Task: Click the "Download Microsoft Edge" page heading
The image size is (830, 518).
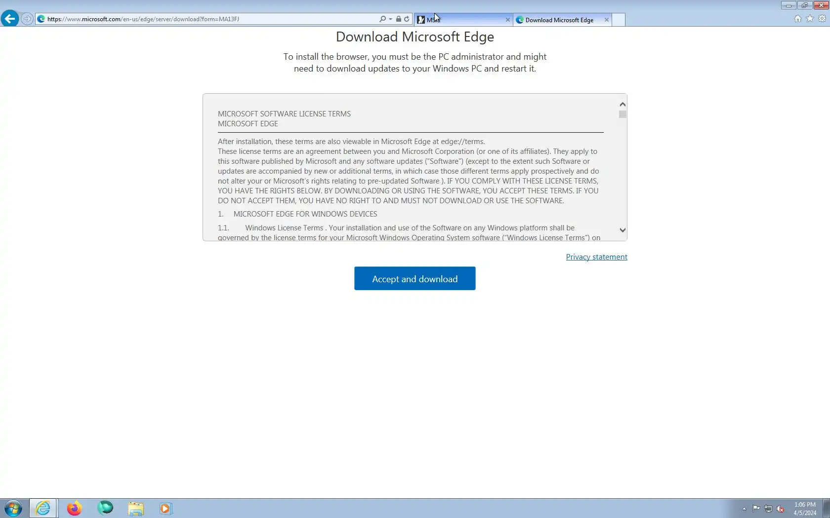Action: (415, 37)
